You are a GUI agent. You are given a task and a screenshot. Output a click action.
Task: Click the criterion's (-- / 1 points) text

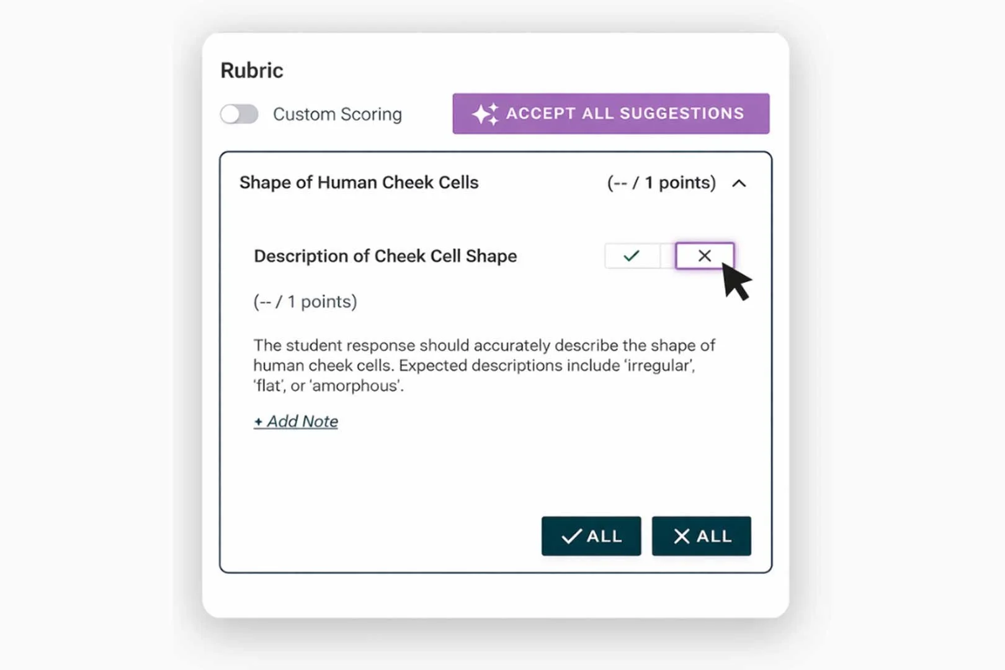point(305,302)
